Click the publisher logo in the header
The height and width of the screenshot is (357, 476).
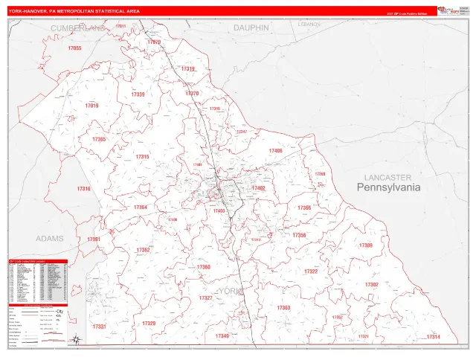[x=448, y=10]
